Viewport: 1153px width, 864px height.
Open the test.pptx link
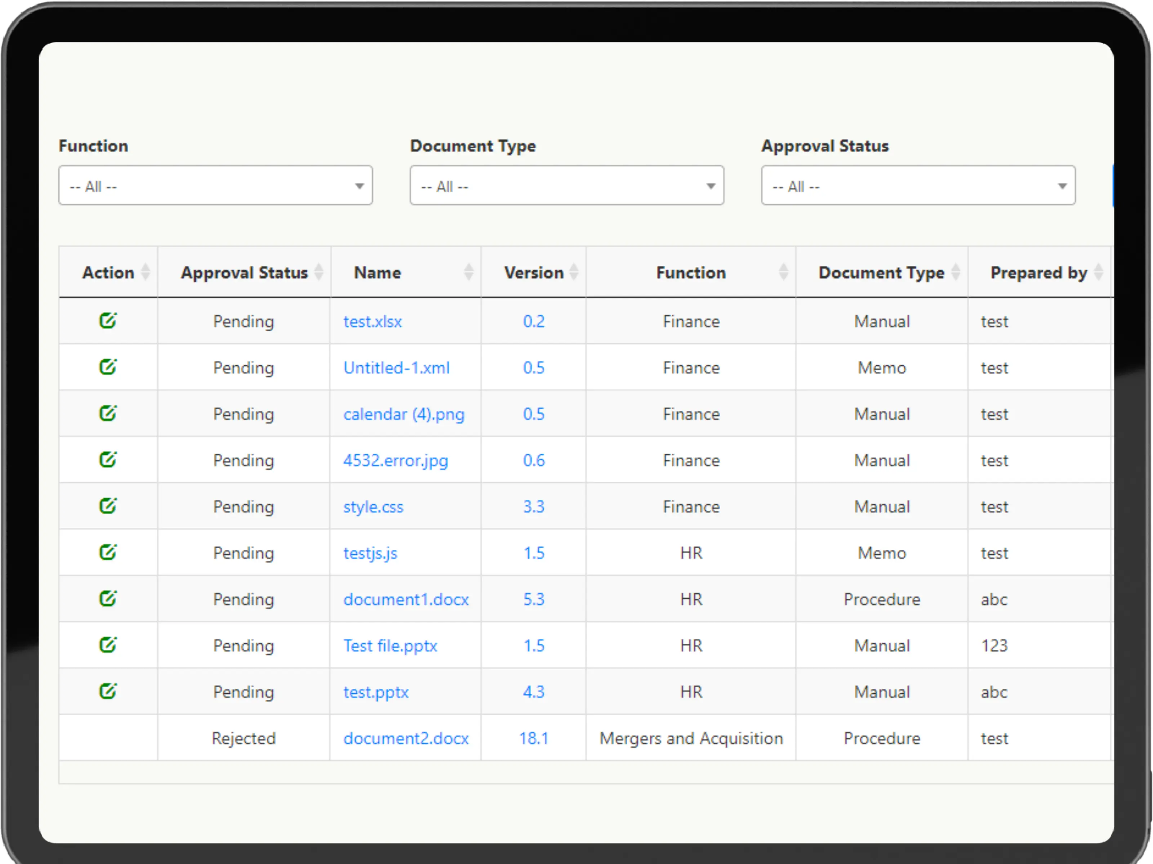[x=376, y=692]
